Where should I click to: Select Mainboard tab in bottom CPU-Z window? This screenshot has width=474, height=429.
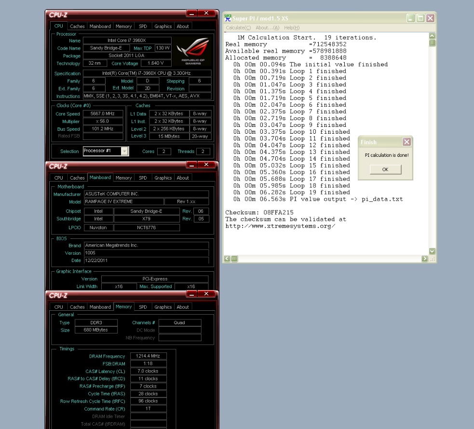[x=100, y=307]
